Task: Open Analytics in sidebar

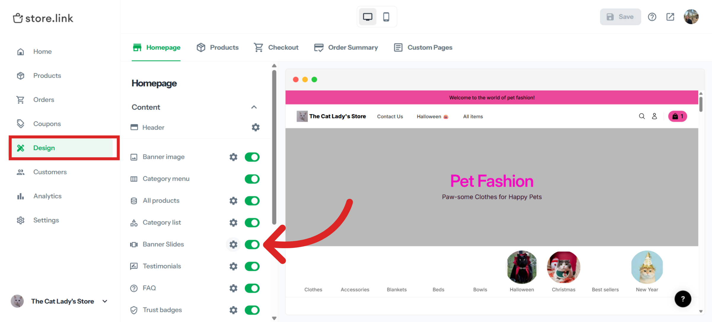Action: pyautogui.click(x=47, y=196)
